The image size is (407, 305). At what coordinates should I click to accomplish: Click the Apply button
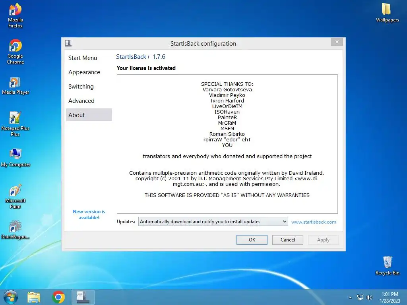click(323, 239)
